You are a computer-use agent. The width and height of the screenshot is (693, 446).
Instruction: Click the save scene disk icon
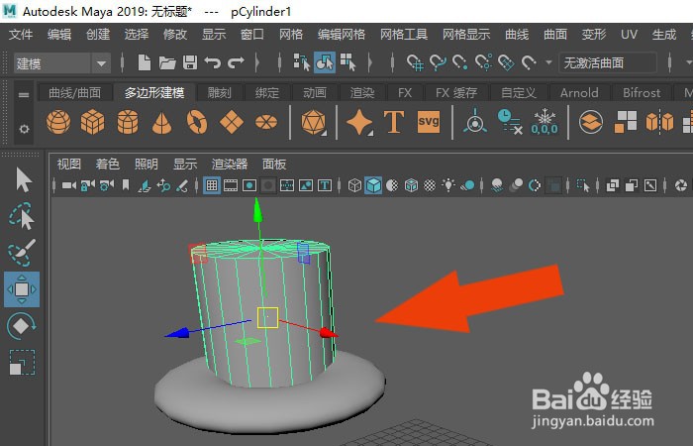[x=190, y=62]
